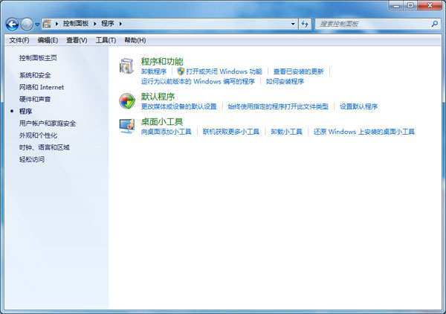446x314 pixels.
Task: Open the address bar history dropdown
Action: (293, 24)
